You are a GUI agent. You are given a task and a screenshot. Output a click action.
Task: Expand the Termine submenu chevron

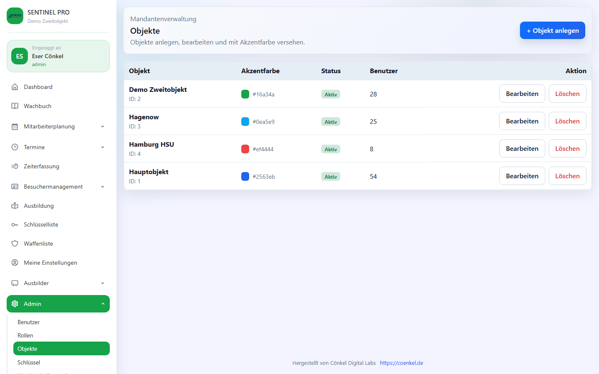click(x=103, y=147)
